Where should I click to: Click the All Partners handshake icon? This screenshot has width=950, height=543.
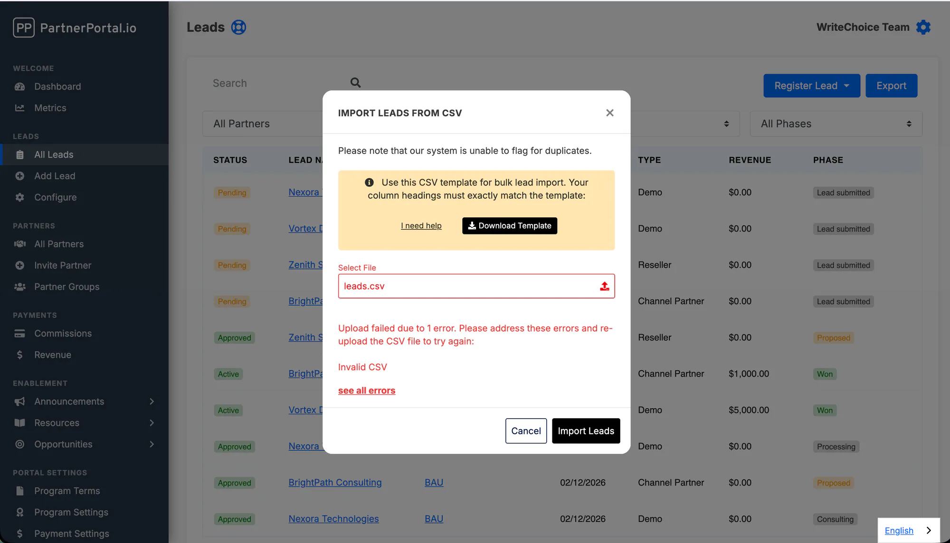coord(20,244)
